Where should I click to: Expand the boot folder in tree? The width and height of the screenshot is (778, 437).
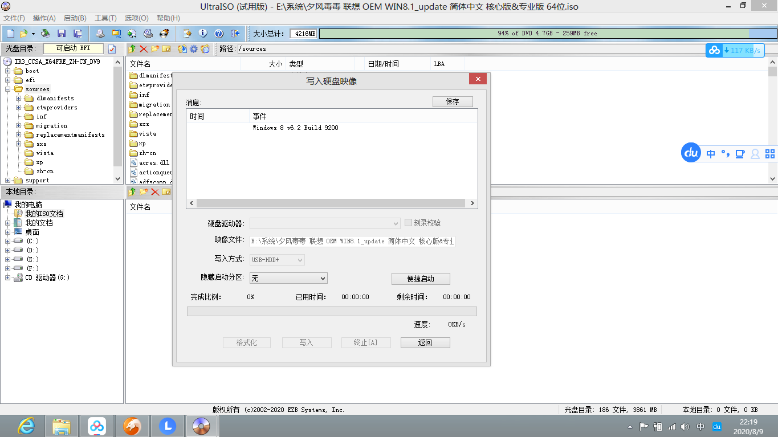coord(8,71)
